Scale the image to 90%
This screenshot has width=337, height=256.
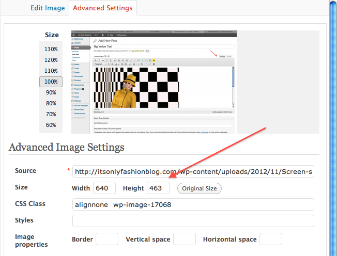[51, 92]
